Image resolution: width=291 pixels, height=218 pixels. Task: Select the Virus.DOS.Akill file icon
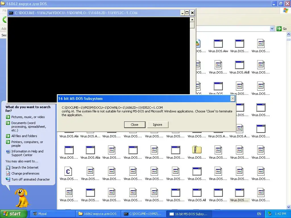(x=239, y=65)
